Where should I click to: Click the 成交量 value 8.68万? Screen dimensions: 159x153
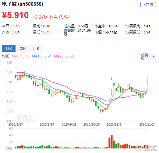click(x=83, y=26)
